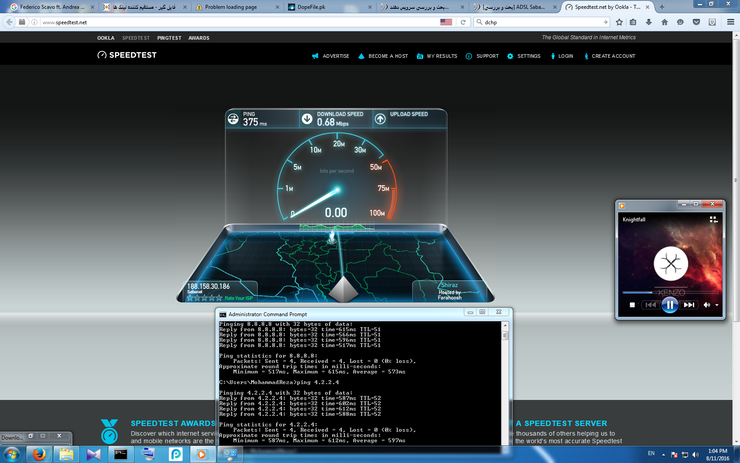Open the OOKLA nav link
This screenshot has height=463, width=740.
click(106, 38)
